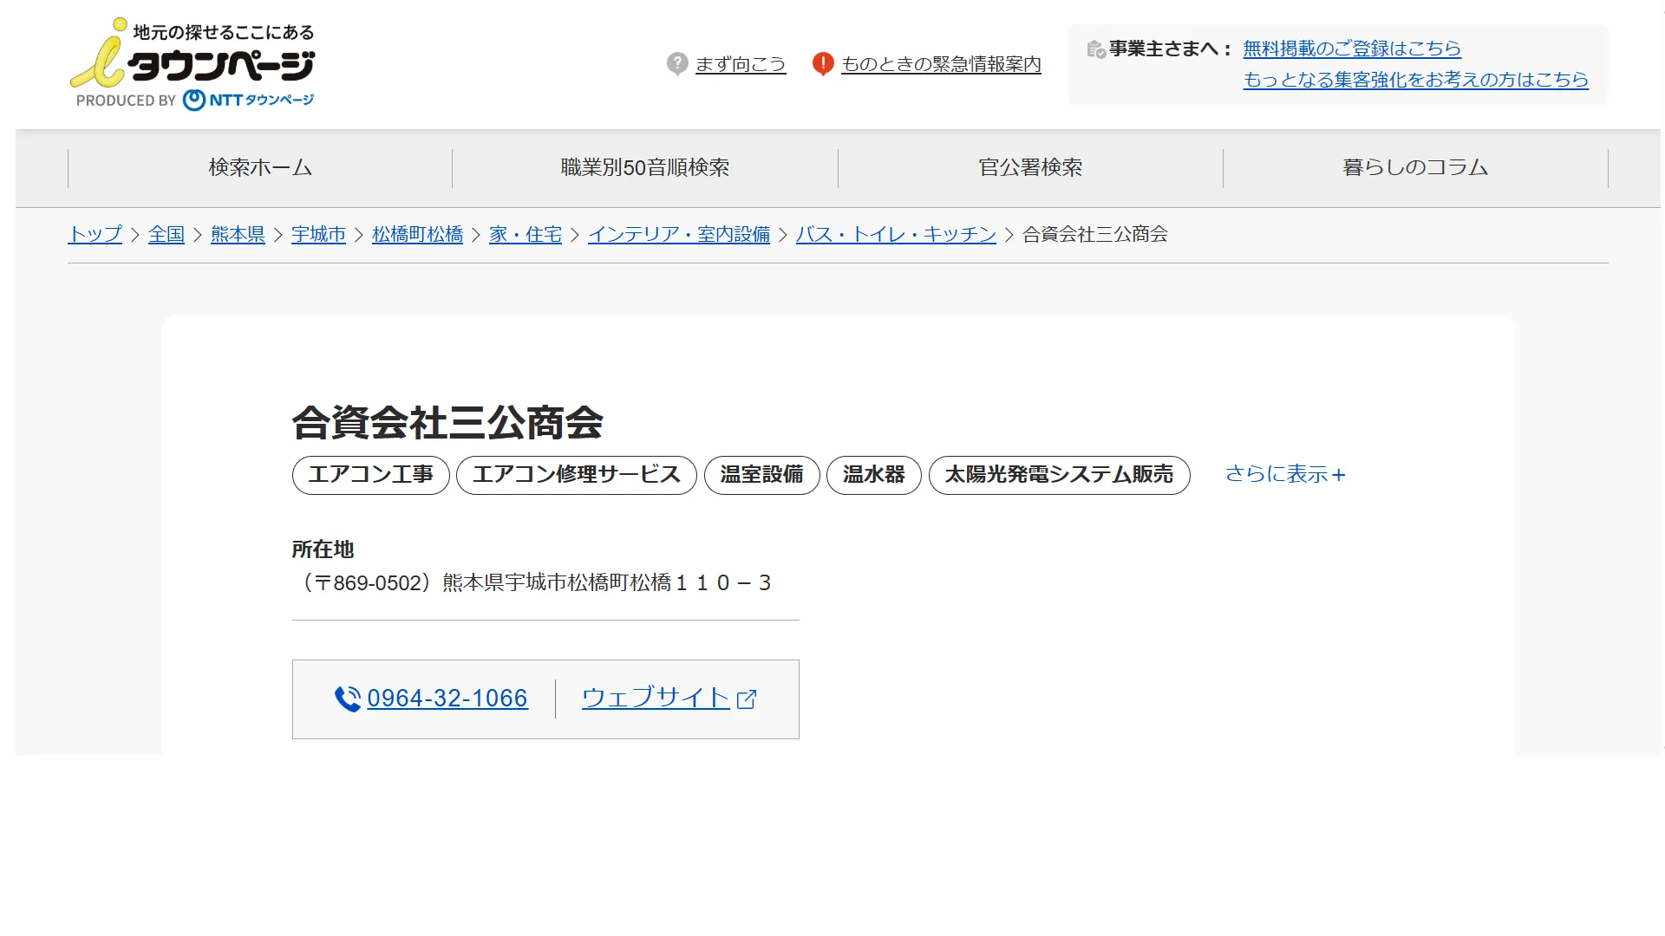Click the iタウンページ logo
Viewport: 1665px width, 936px height.
[193, 65]
